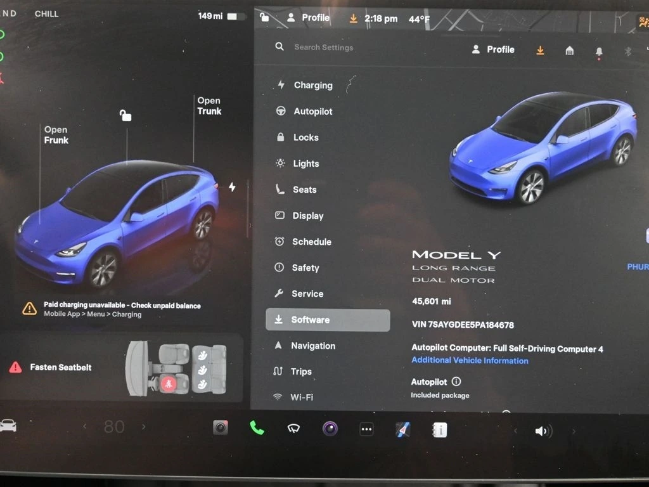Open the owner's manual icon
The image size is (649, 487).
[439, 430]
